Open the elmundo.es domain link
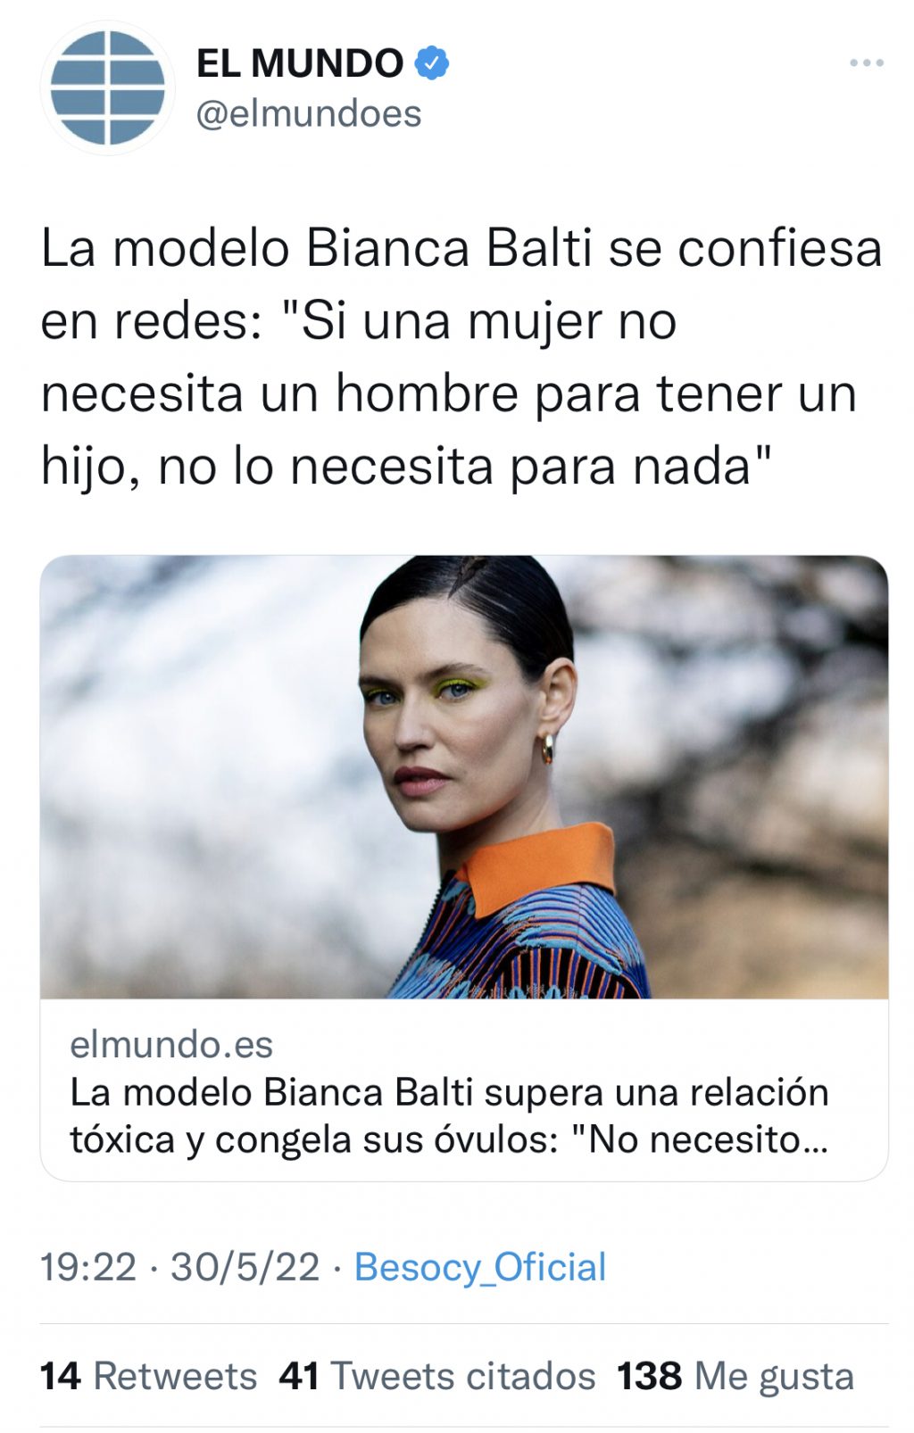Viewport: 914px width, 1433px height. [x=171, y=1044]
